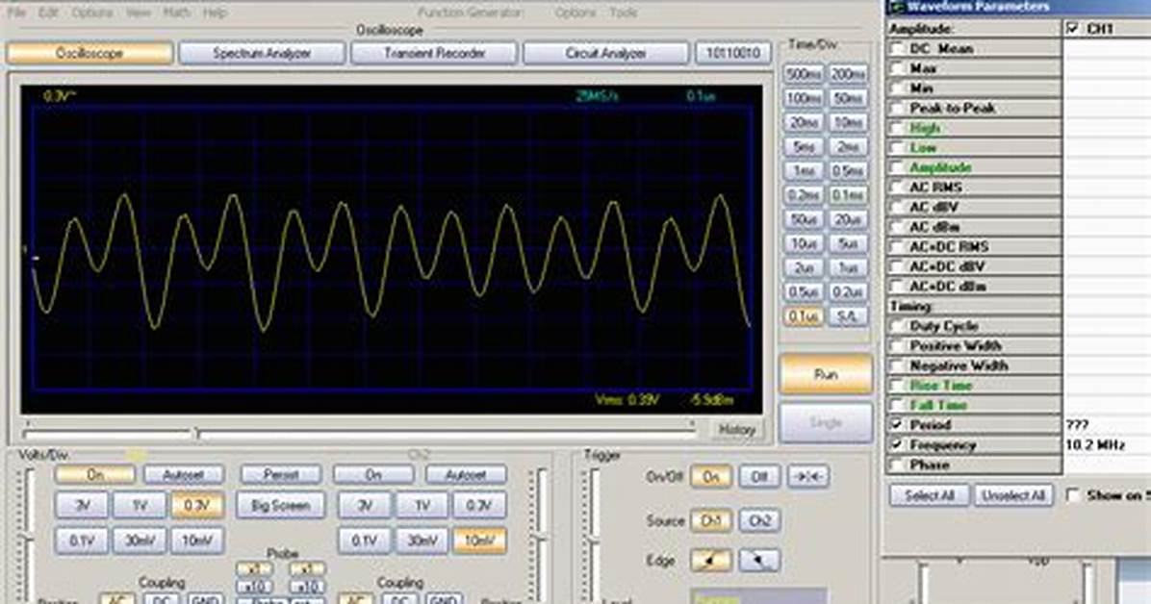The image size is (1151, 604).
Task: Click the Run button
Action: tap(826, 374)
